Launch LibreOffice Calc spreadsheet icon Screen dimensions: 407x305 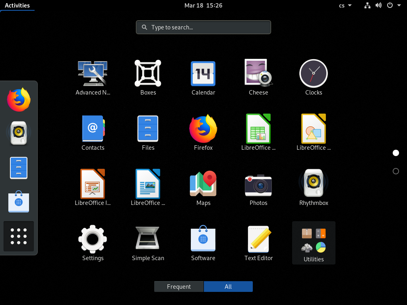point(258,133)
